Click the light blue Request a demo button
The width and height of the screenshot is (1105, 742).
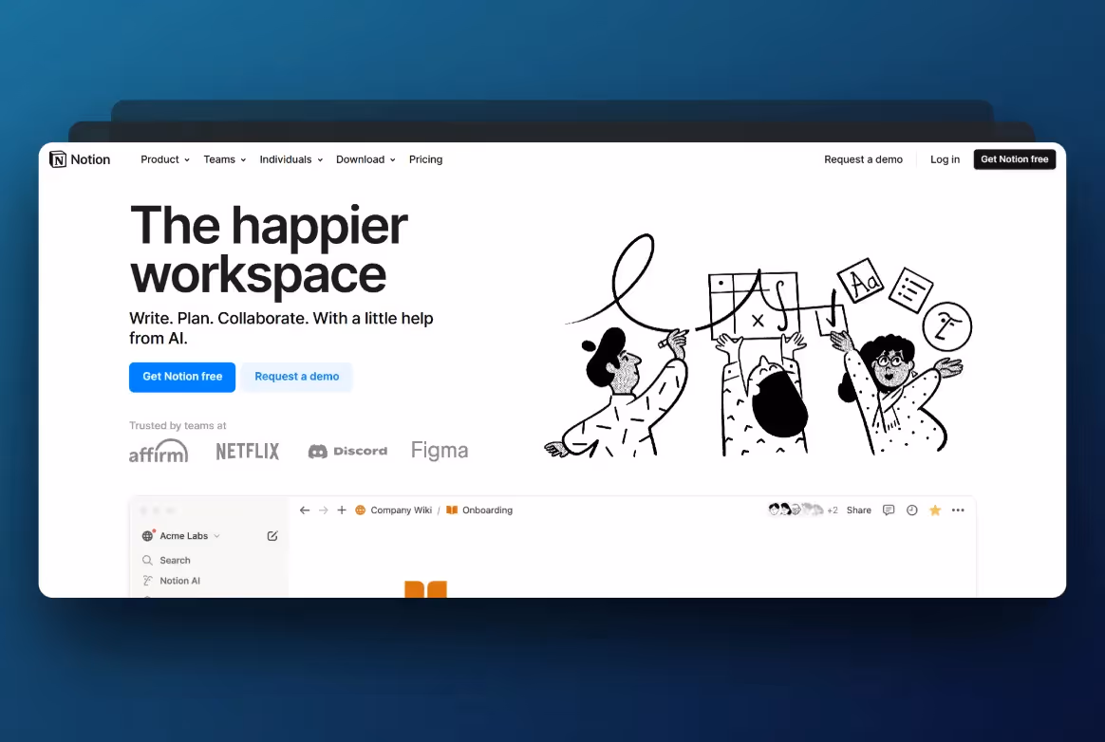tap(297, 377)
